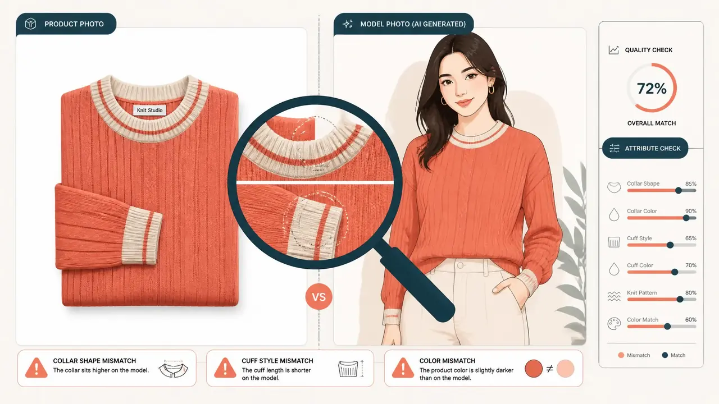Click the 72% overall match gauge

(x=652, y=88)
